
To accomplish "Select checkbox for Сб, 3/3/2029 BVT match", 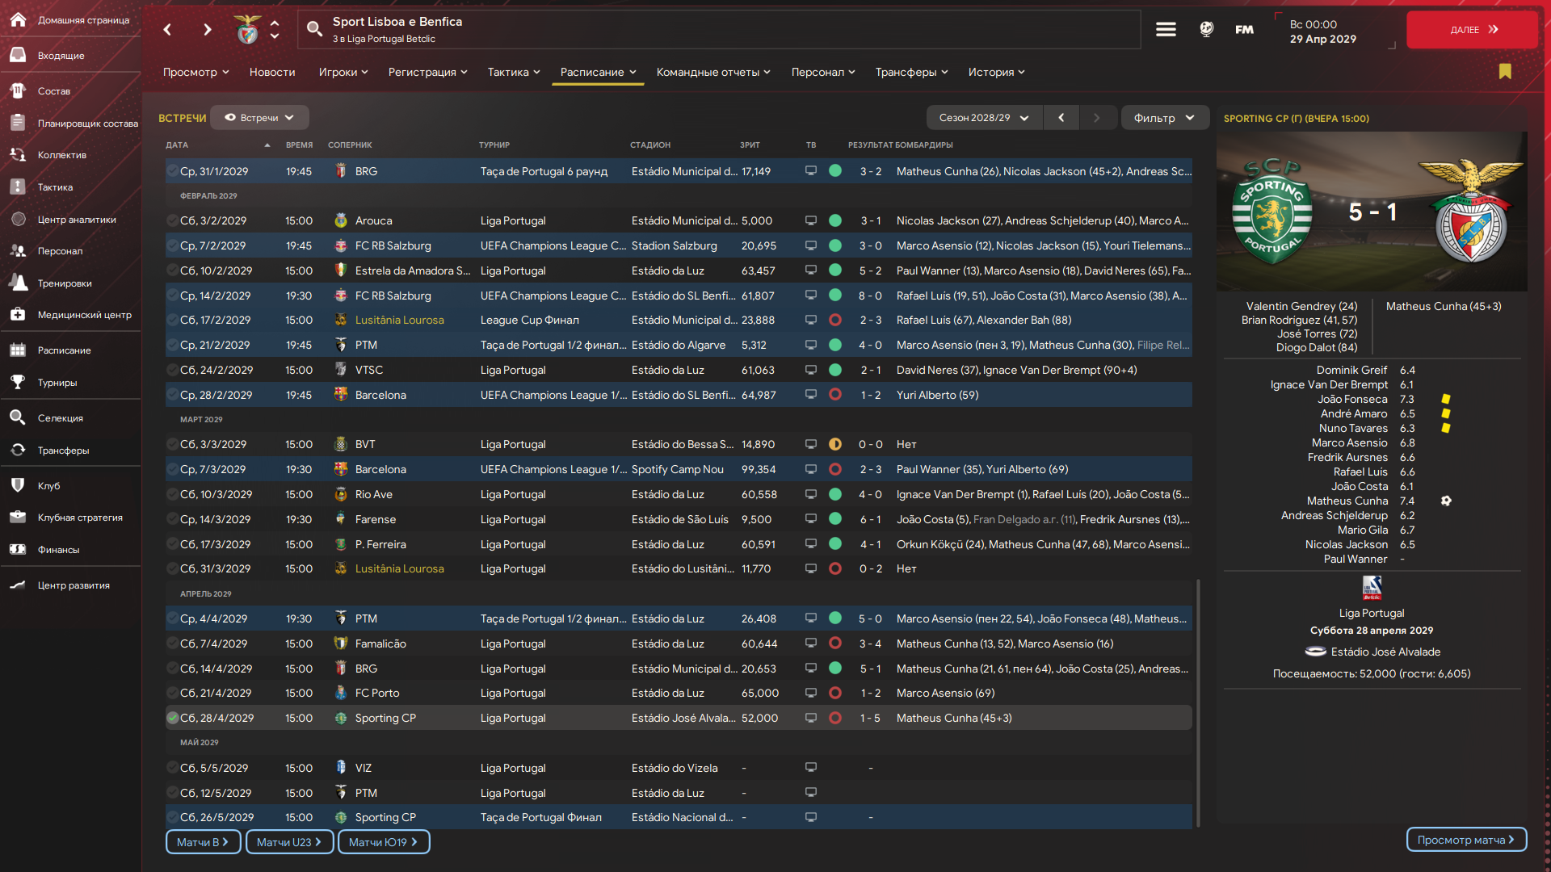I will click(172, 444).
